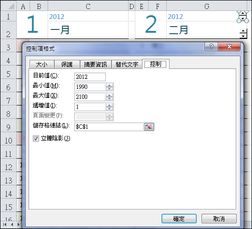Click the large number 2 month cell
The height and width of the screenshot is (229, 252).
(x=151, y=24)
